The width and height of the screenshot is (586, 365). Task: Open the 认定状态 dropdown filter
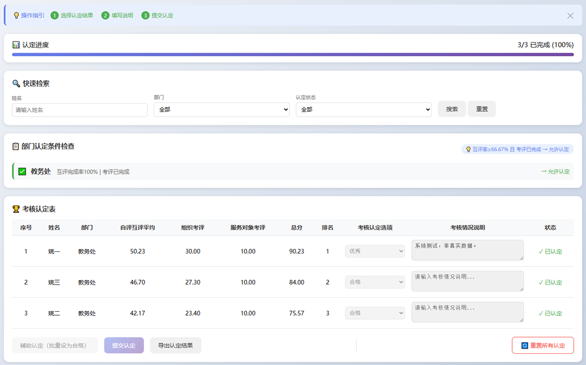pyautogui.click(x=364, y=110)
